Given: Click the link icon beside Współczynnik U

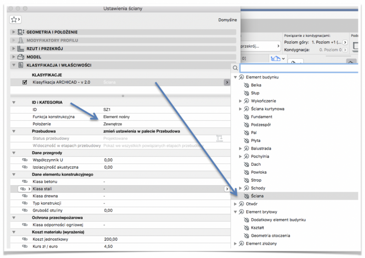Looking at the screenshot, I should (x=24, y=160).
